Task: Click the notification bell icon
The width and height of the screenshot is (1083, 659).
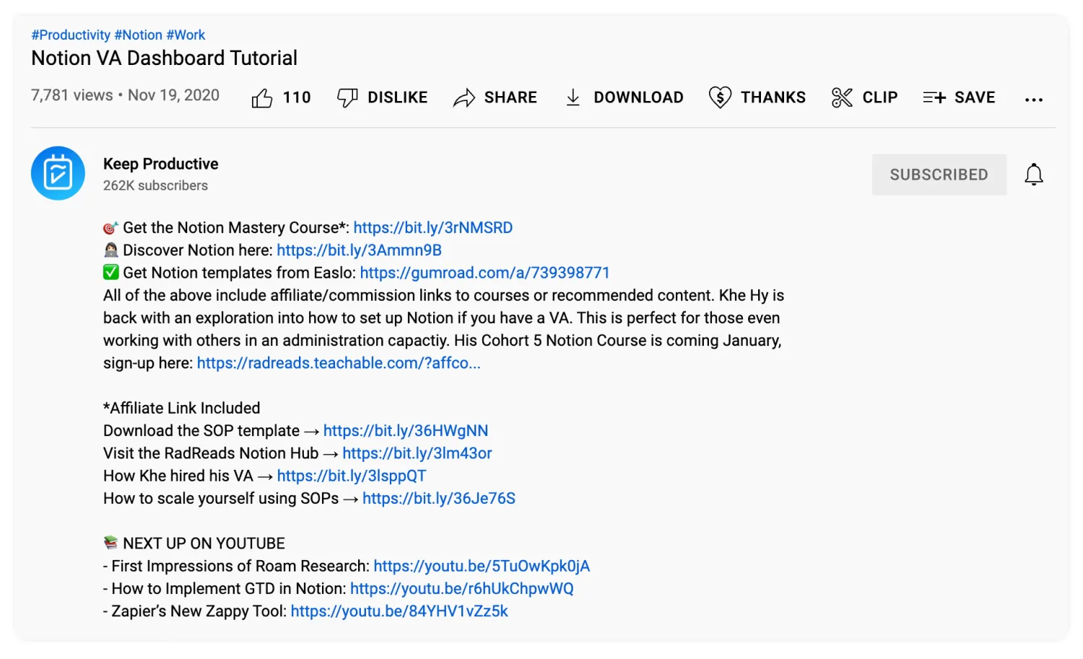Action: click(x=1034, y=174)
